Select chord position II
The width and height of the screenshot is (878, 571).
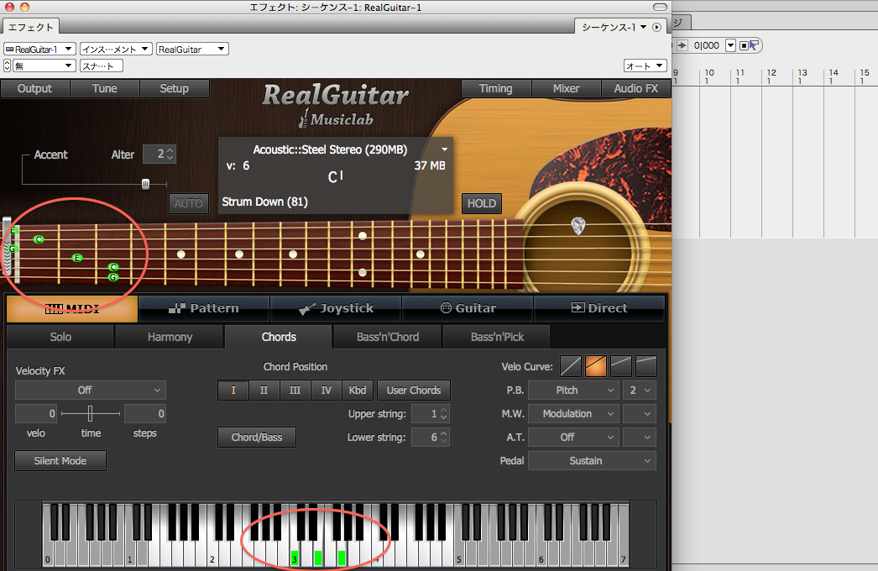click(x=264, y=390)
